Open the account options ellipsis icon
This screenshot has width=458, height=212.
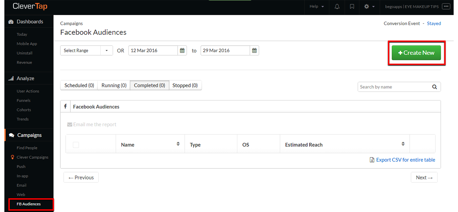(x=446, y=6)
